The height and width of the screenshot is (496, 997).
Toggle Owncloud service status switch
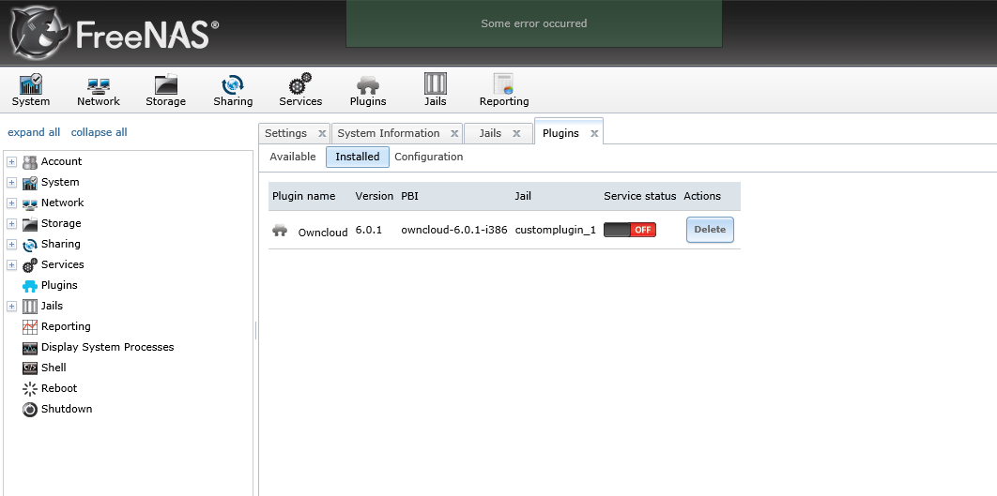[630, 230]
